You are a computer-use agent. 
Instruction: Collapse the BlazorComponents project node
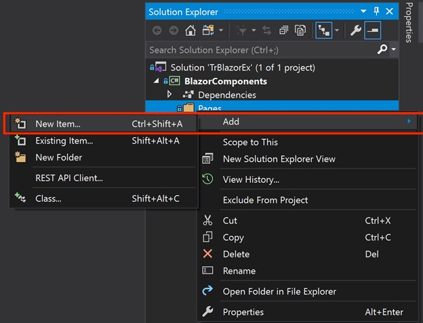(x=157, y=81)
